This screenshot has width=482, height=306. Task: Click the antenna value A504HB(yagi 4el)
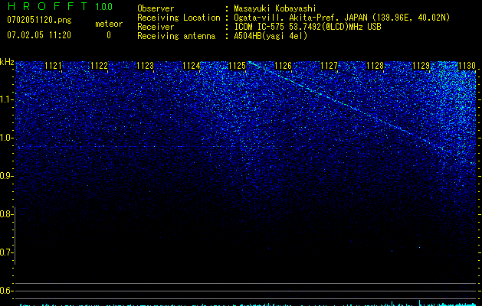click(271, 36)
